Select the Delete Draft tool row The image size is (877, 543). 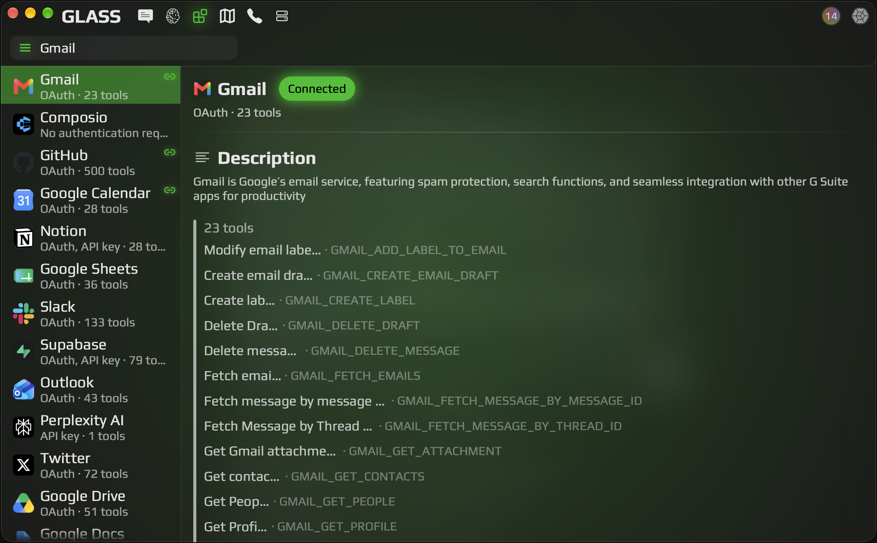[x=312, y=326]
